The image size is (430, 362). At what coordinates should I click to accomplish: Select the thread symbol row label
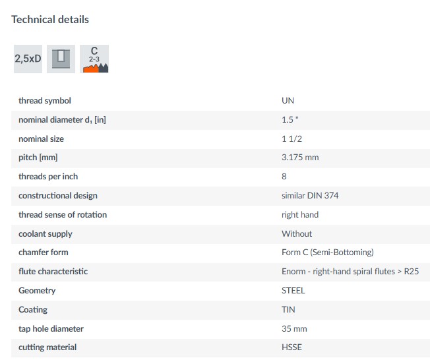pos(45,101)
